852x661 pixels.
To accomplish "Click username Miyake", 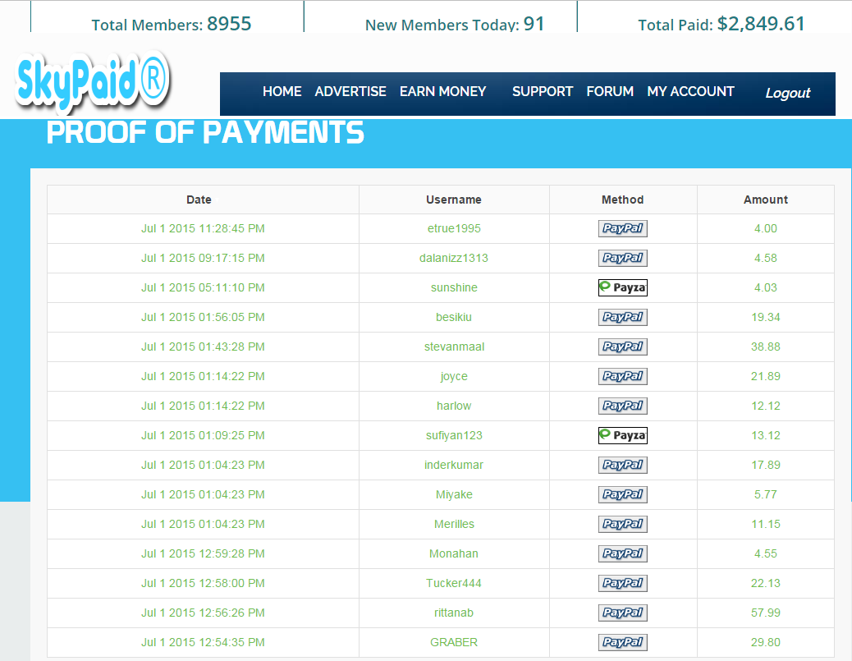I will 454,494.
